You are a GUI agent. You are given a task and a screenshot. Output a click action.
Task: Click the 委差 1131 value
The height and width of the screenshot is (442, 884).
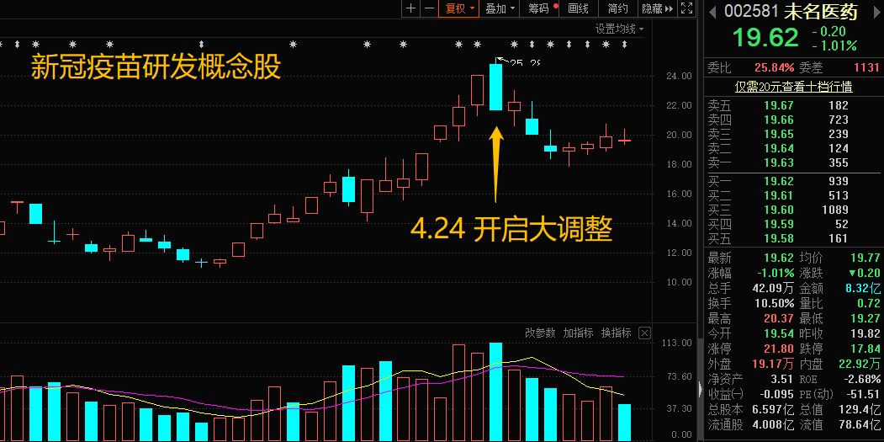(867, 67)
